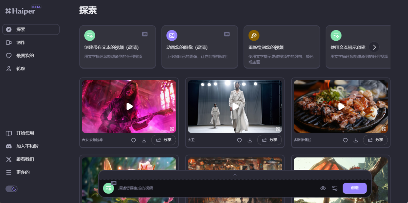
Task: Like the 大卫 video with heart
Action: tap(239, 140)
